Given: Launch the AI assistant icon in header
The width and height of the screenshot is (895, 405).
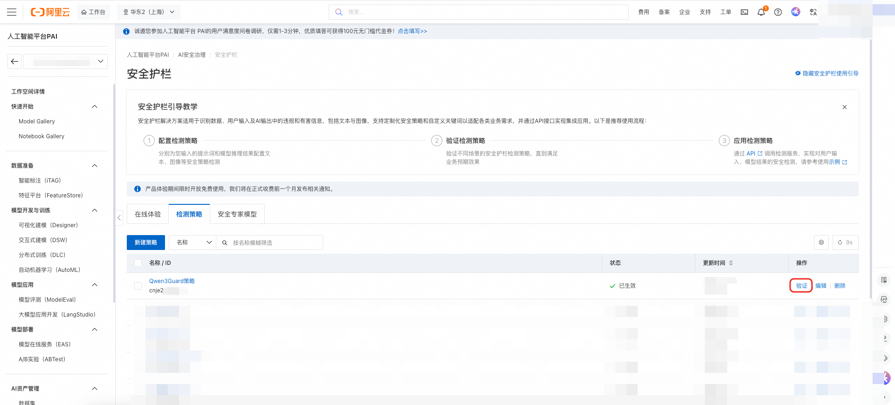Looking at the screenshot, I should click(796, 12).
